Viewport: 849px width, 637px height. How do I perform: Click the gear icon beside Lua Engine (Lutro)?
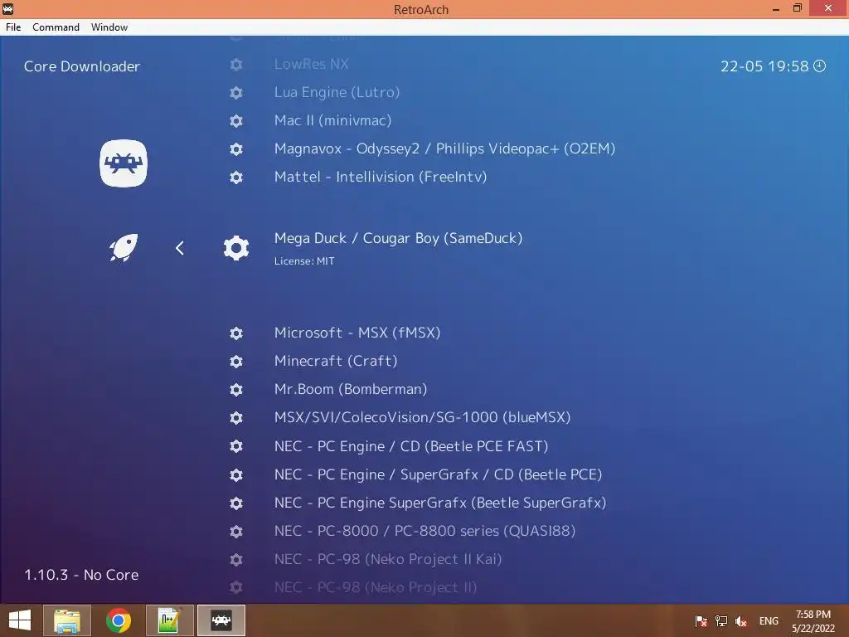(236, 93)
